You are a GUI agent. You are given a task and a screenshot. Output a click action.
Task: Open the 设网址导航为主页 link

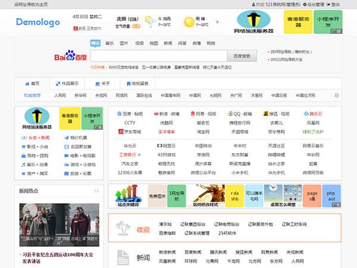coord(31,4)
